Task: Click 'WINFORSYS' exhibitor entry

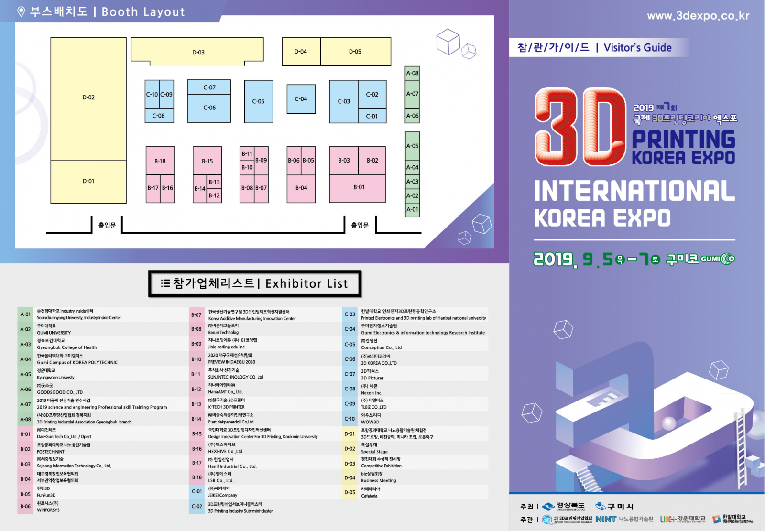Action: [48, 510]
